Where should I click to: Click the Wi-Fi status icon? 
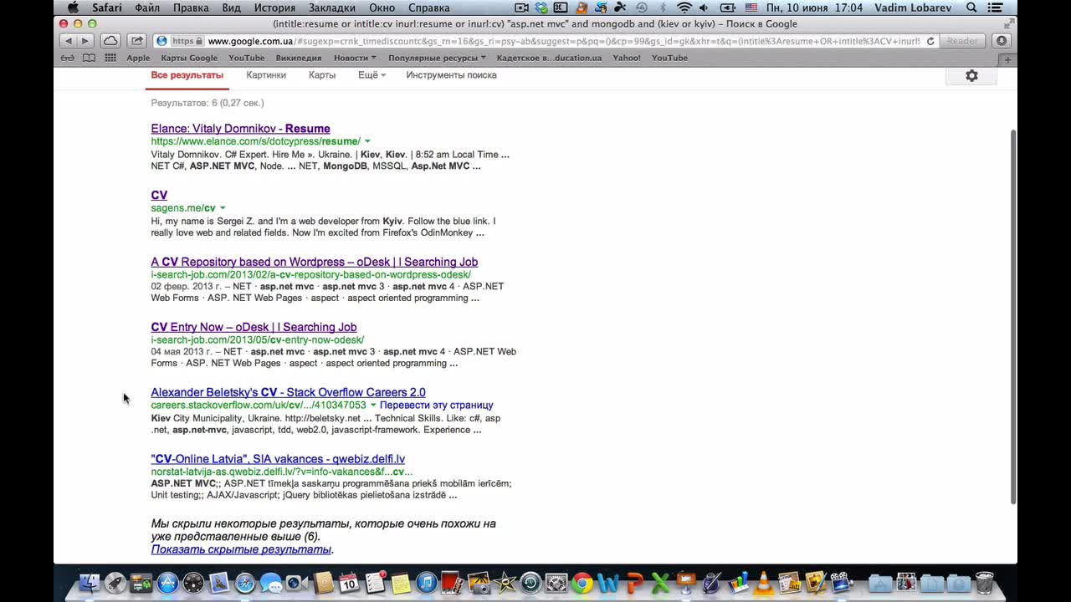click(x=684, y=8)
